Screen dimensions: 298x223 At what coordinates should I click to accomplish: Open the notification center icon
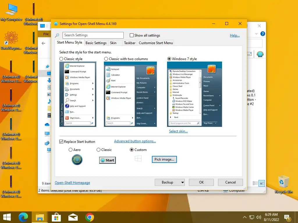tap(287, 218)
